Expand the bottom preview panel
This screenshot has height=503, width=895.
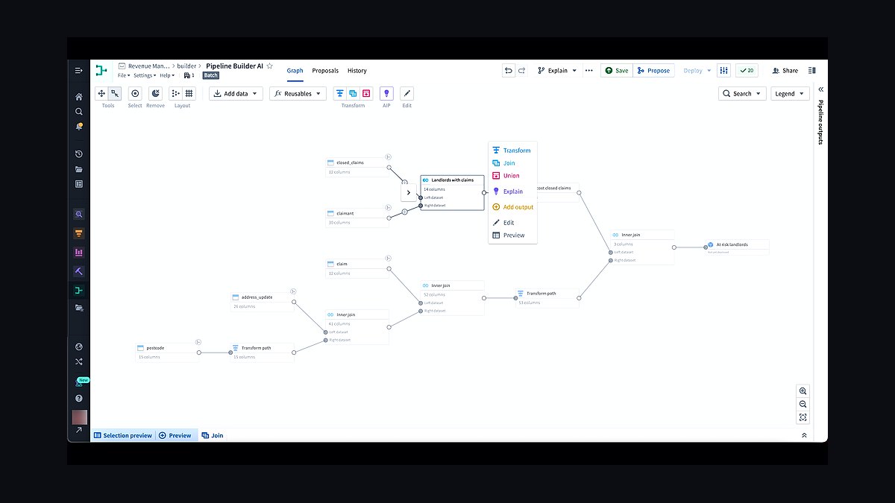pyautogui.click(x=804, y=435)
